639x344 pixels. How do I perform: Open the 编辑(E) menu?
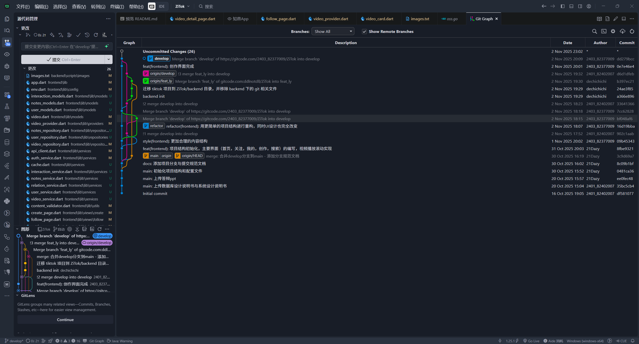pos(41,6)
